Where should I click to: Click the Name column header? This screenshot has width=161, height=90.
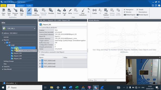click(x=51, y=57)
